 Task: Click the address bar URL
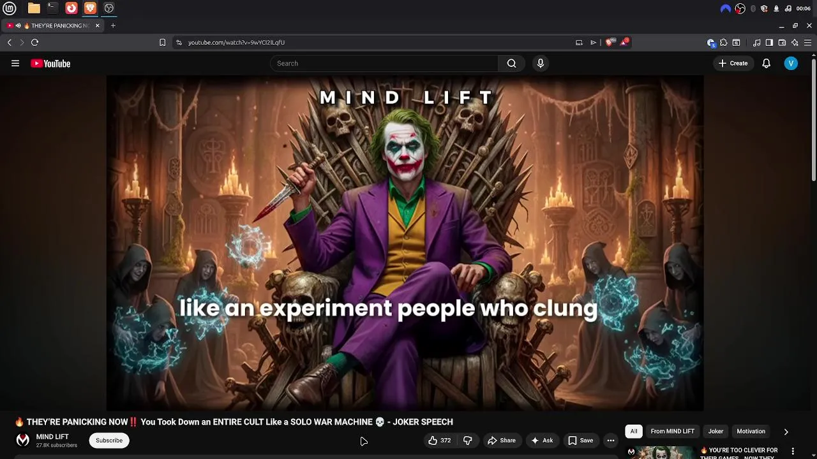pos(236,42)
